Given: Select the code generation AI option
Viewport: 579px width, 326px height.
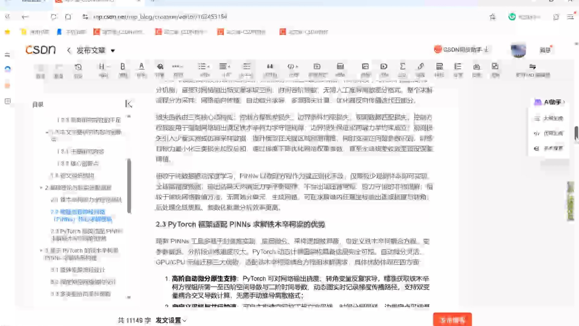Looking at the screenshot, I should 549,133.
